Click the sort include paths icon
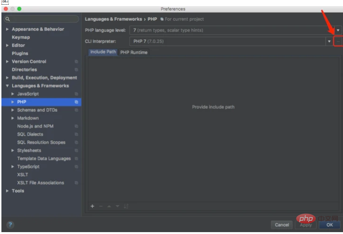The height and width of the screenshot is (234, 343). [126, 206]
